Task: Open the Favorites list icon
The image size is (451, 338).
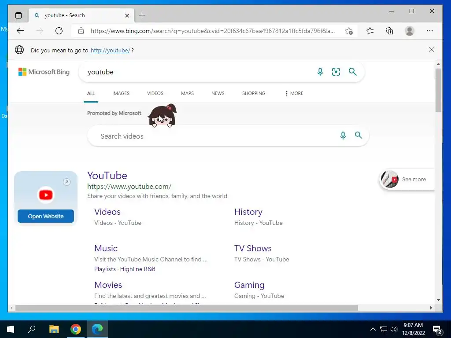Action: tap(370, 31)
